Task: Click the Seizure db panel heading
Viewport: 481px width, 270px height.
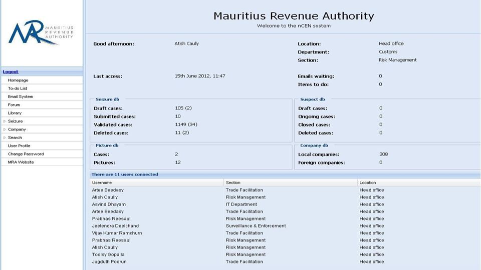Action: 107,99
